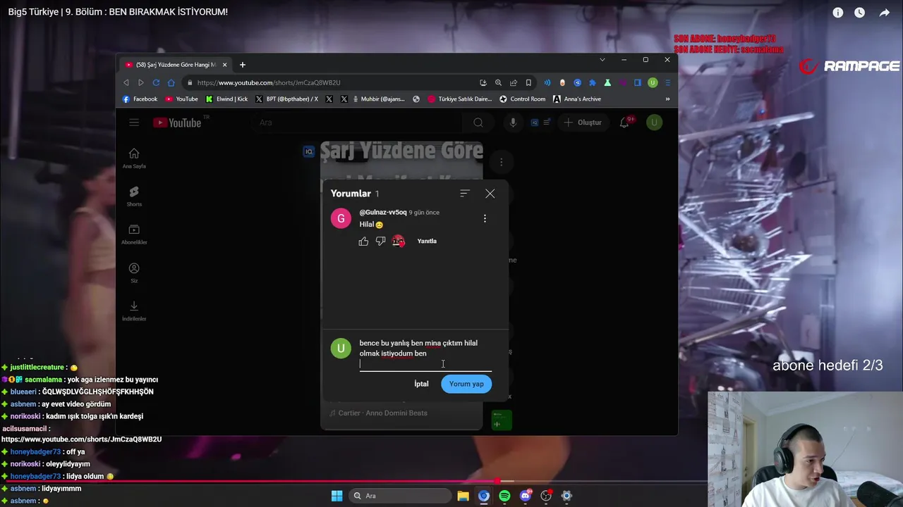Dislike the Hilal comment

(x=380, y=242)
